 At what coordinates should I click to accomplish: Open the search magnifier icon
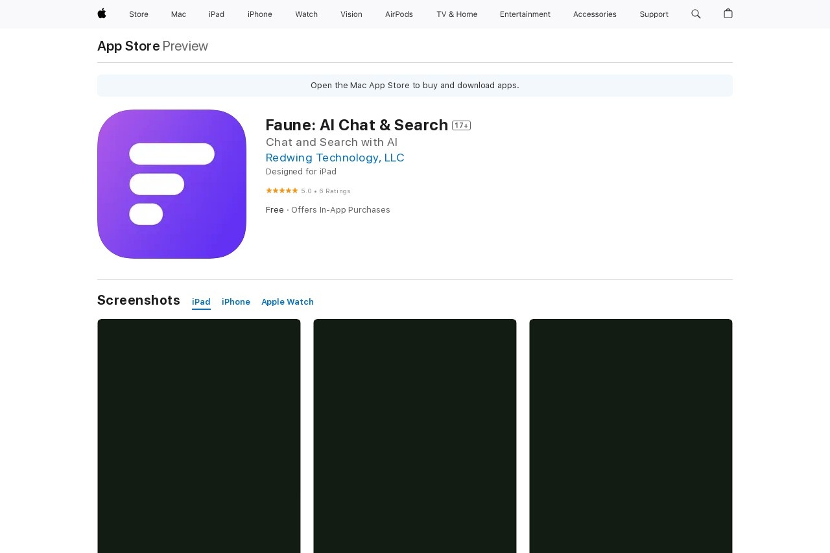coord(696,14)
